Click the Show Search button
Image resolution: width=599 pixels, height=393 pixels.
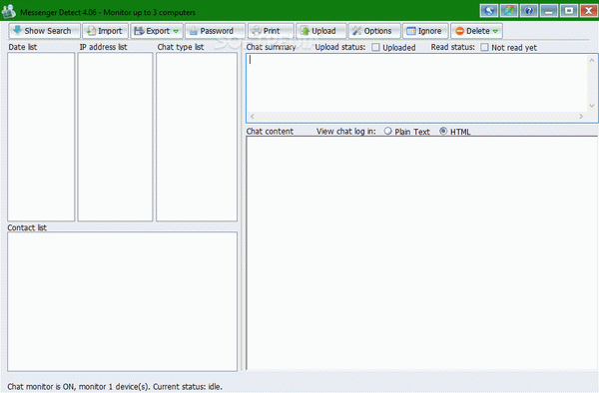pyautogui.click(x=44, y=31)
